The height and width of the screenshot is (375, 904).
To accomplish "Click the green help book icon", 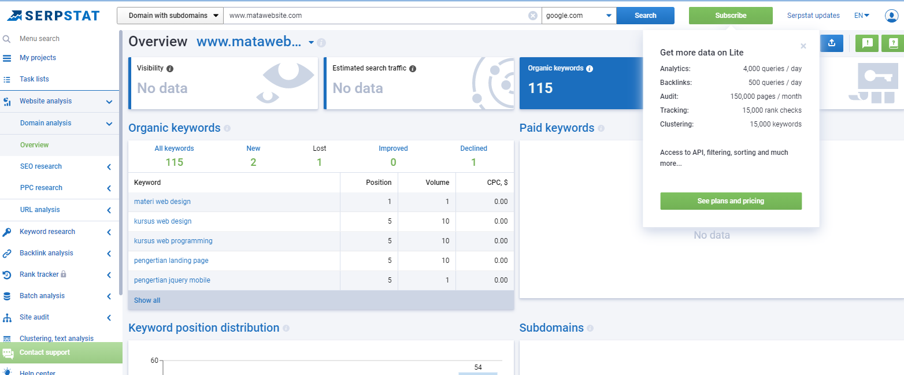I will click(893, 43).
